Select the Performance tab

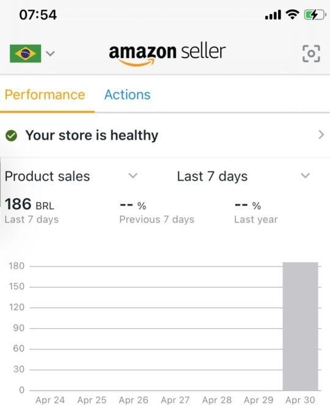pos(45,95)
